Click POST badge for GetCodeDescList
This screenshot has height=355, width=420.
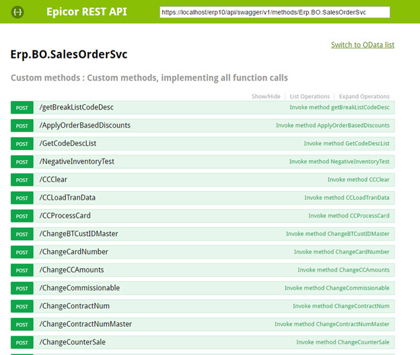pos(22,144)
